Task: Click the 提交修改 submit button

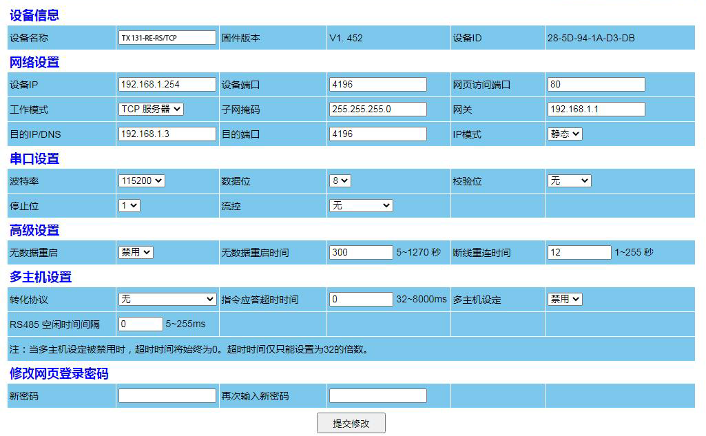Action: (351, 423)
